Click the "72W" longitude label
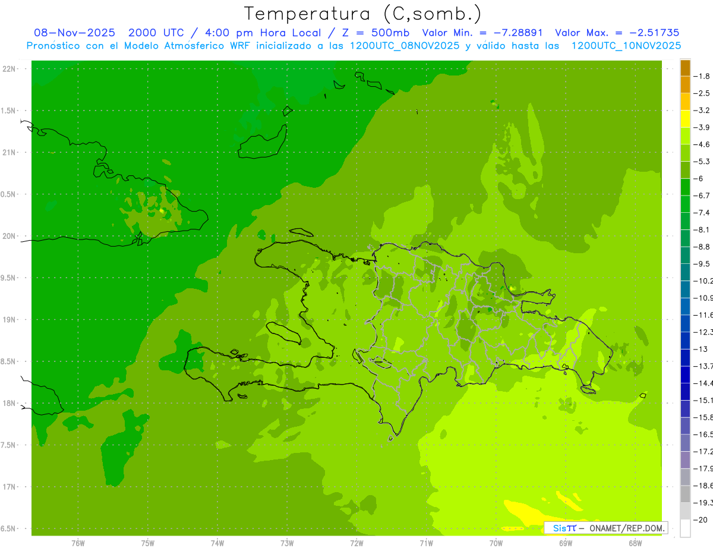 356,543
